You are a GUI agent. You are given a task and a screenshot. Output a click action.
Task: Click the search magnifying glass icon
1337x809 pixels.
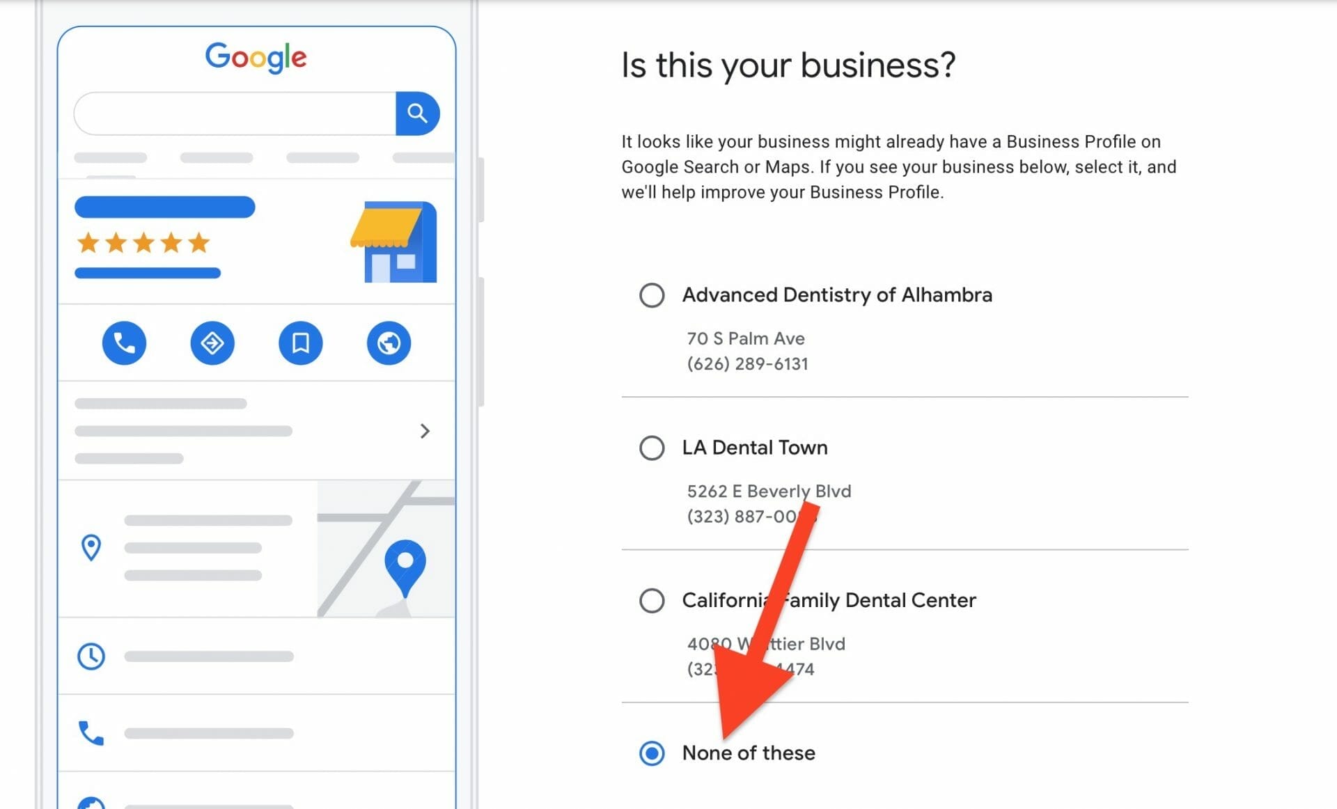coord(418,113)
